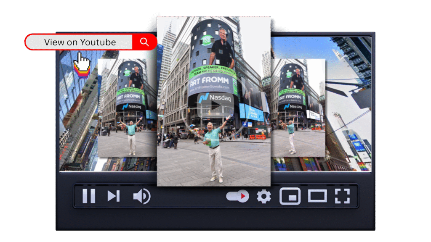The image size is (431, 242).
Task: Click the View on Youtube search field
Action: [80, 42]
